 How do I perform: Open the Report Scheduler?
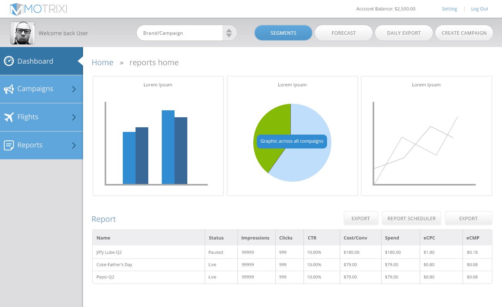point(411,218)
